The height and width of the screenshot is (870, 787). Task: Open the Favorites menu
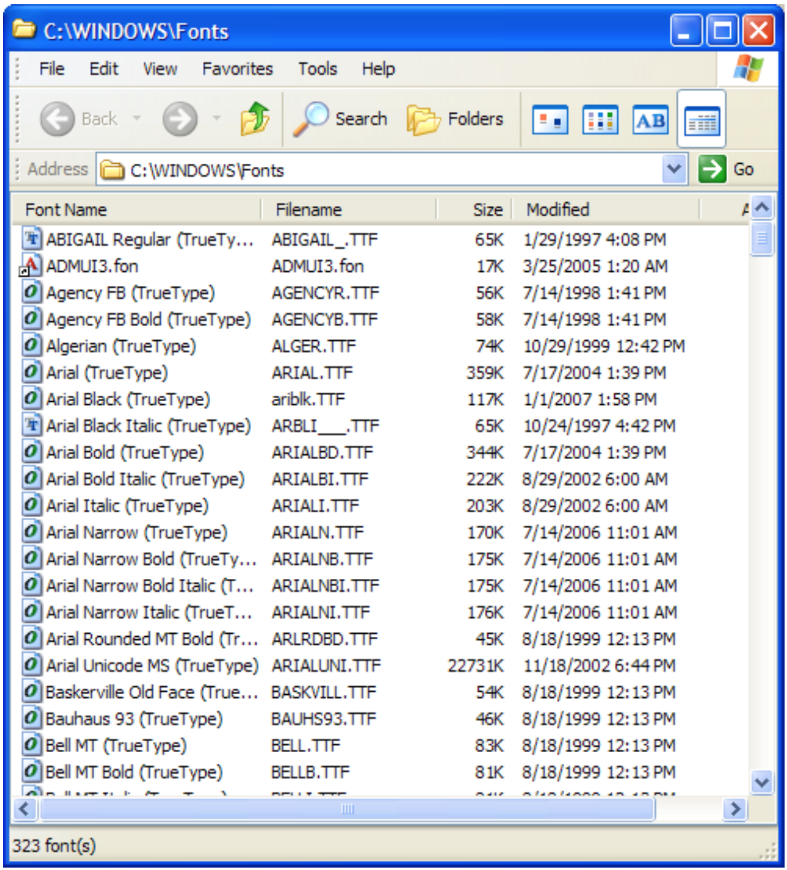click(x=237, y=69)
